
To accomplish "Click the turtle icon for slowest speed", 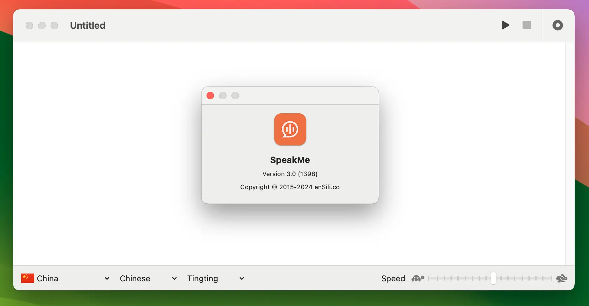I will pos(418,278).
